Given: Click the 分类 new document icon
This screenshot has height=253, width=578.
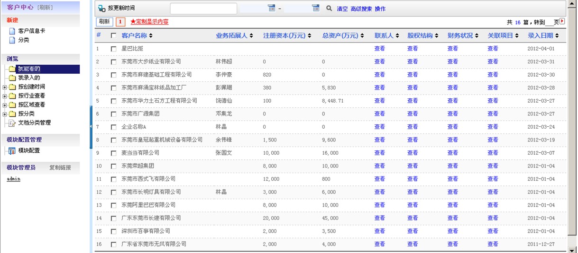Looking at the screenshot, I should [12, 40].
